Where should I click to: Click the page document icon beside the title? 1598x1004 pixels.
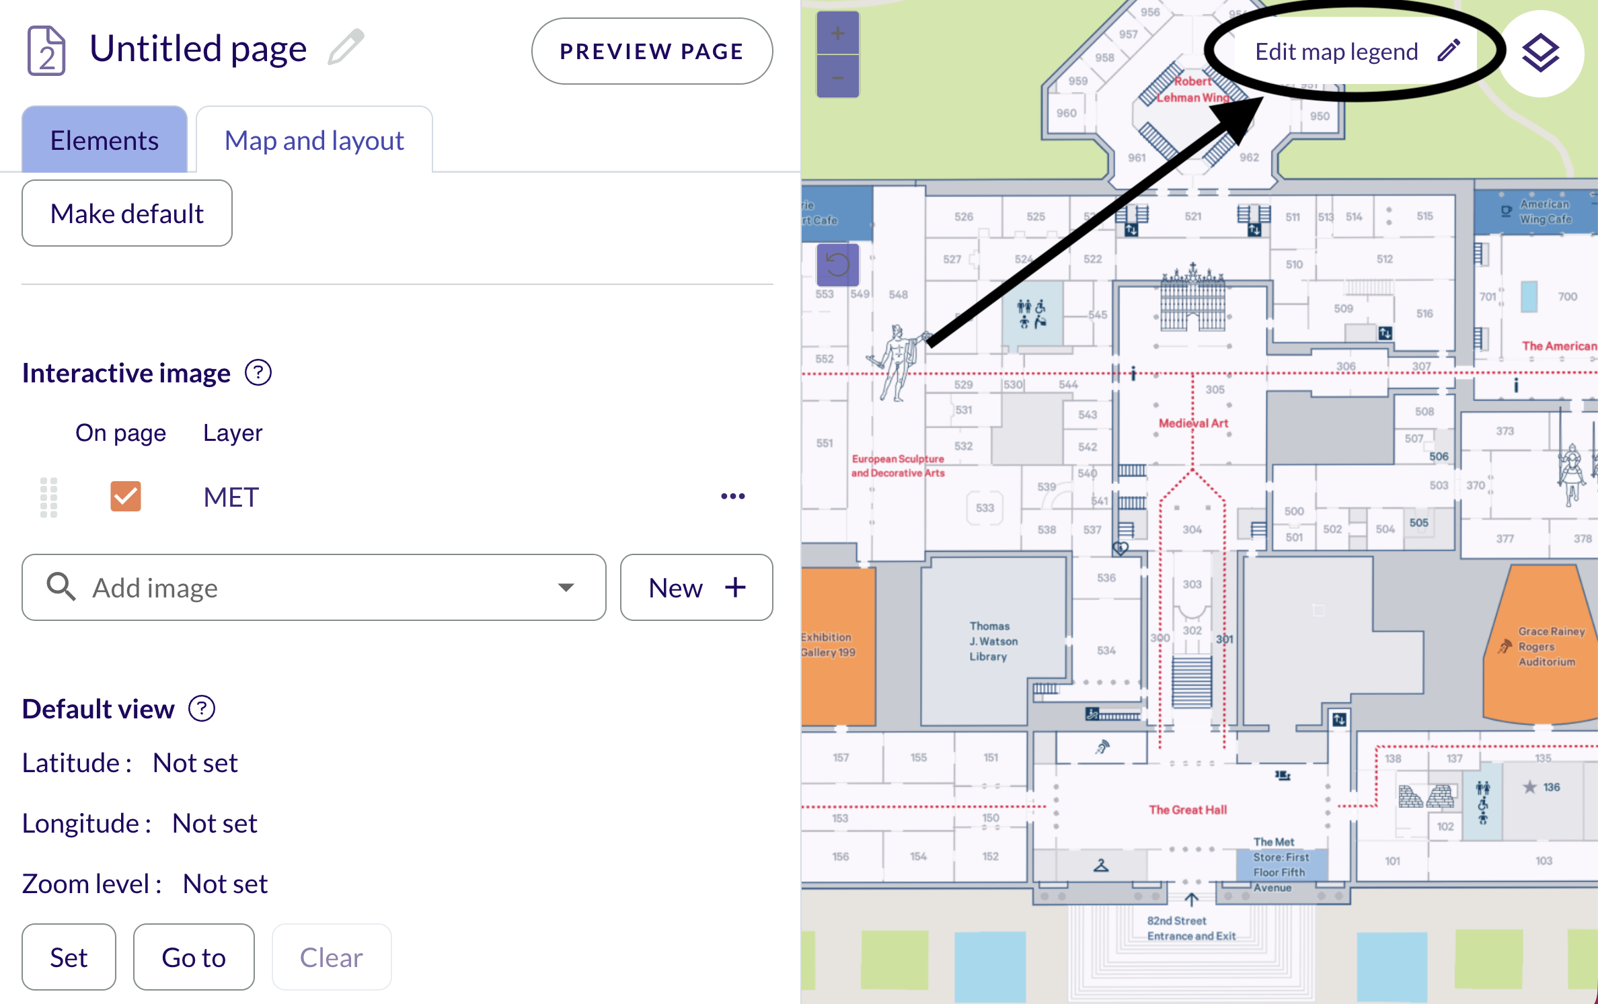(x=46, y=50)
